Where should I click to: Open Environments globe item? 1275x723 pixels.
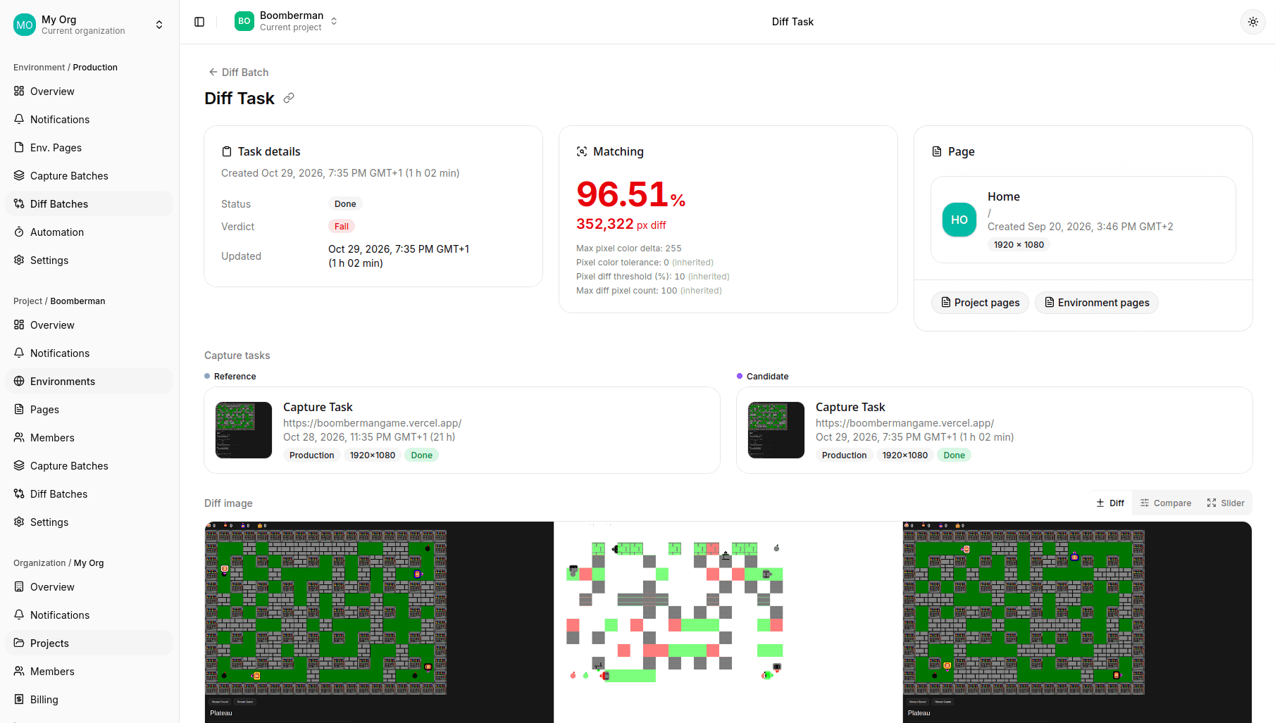[x=89, y=382]
